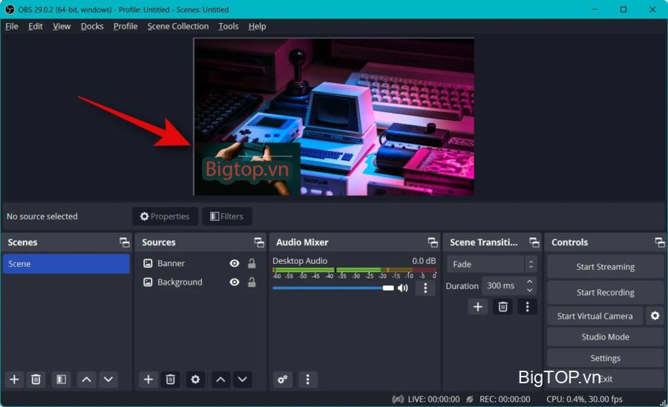Screen dimensions: 668x407
Task: Open the Profile menu
Action: pos(125,27)
